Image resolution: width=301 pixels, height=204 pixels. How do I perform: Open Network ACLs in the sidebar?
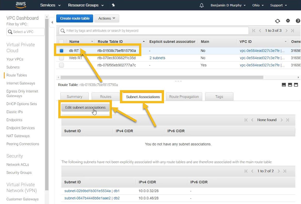pos(18,164)
